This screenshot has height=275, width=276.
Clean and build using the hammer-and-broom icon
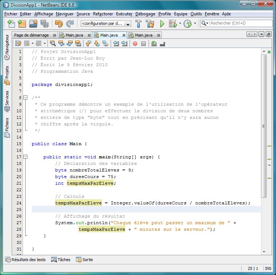click(x=150, y=23)
